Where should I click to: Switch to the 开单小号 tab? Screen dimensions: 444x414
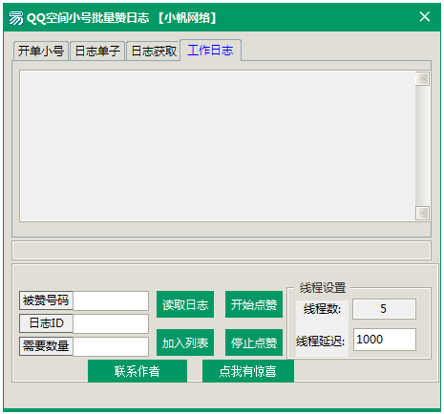(x=41, y=51)
